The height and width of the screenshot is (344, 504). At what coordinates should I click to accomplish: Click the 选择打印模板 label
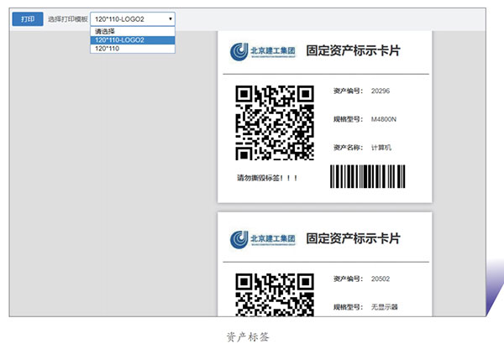pyautogui.click(x=68, y=19)
